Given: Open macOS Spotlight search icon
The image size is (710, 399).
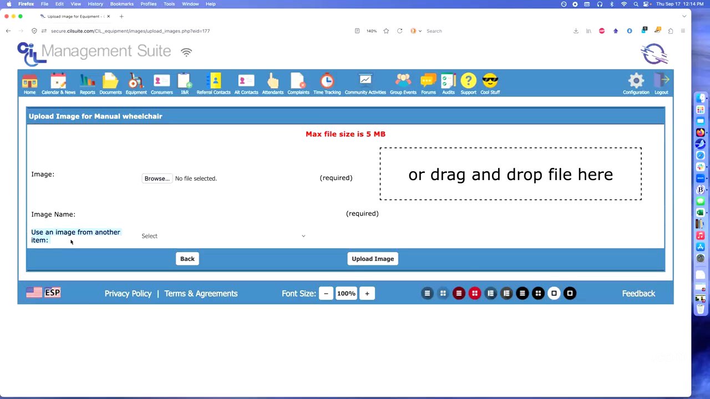Looking at the screenshot, I should tap(636, 4).
